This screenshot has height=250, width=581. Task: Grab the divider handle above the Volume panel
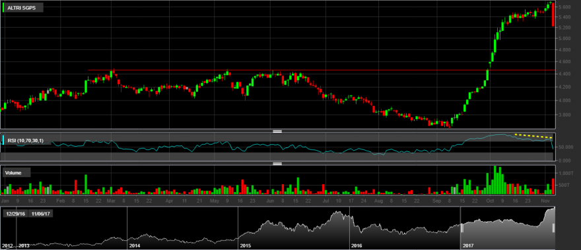coord(277,163)
